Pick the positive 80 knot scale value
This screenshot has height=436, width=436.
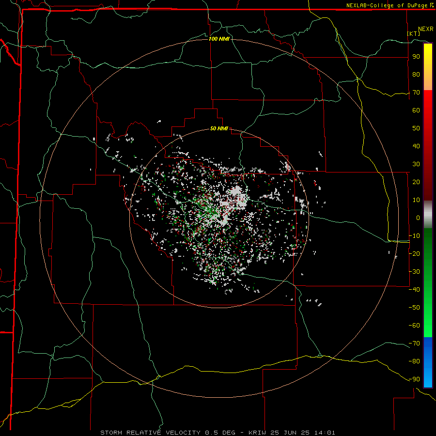click(416, 75)
